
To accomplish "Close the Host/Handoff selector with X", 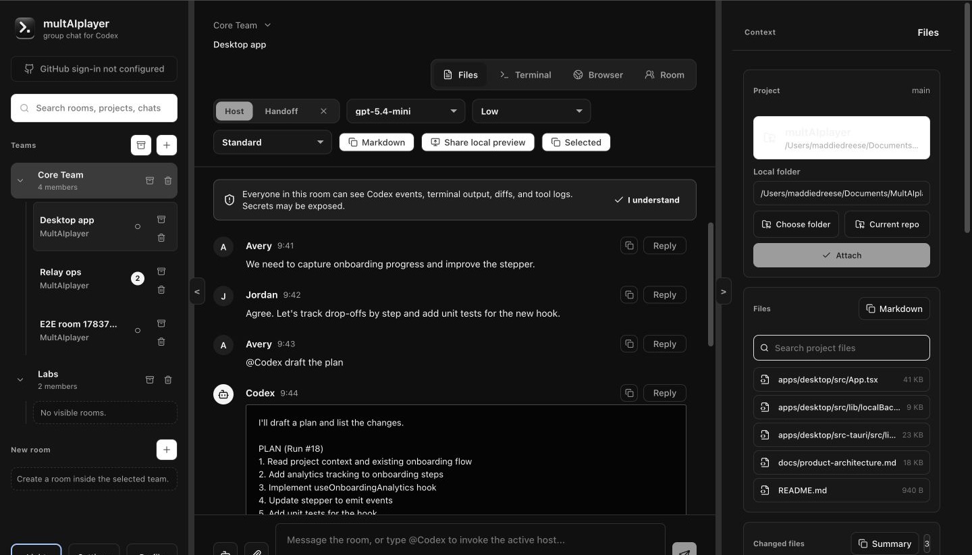I will (323, 111).
